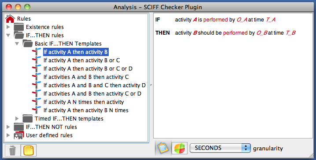The image size is (316, 160).
Task: Click the red house Rules icon
Action: coord(10,19)
